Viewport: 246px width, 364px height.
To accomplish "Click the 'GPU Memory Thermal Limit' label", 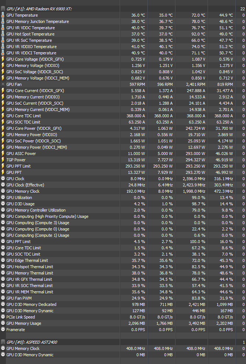I will pyautogui.click(x=30, y=273).
